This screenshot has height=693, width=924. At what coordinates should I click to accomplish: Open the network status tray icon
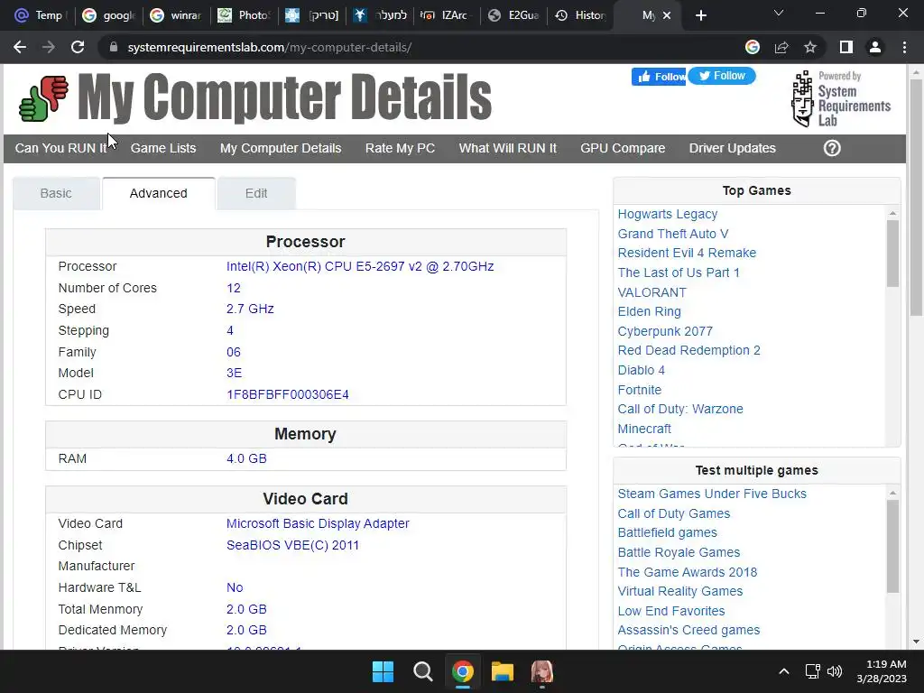812,671
